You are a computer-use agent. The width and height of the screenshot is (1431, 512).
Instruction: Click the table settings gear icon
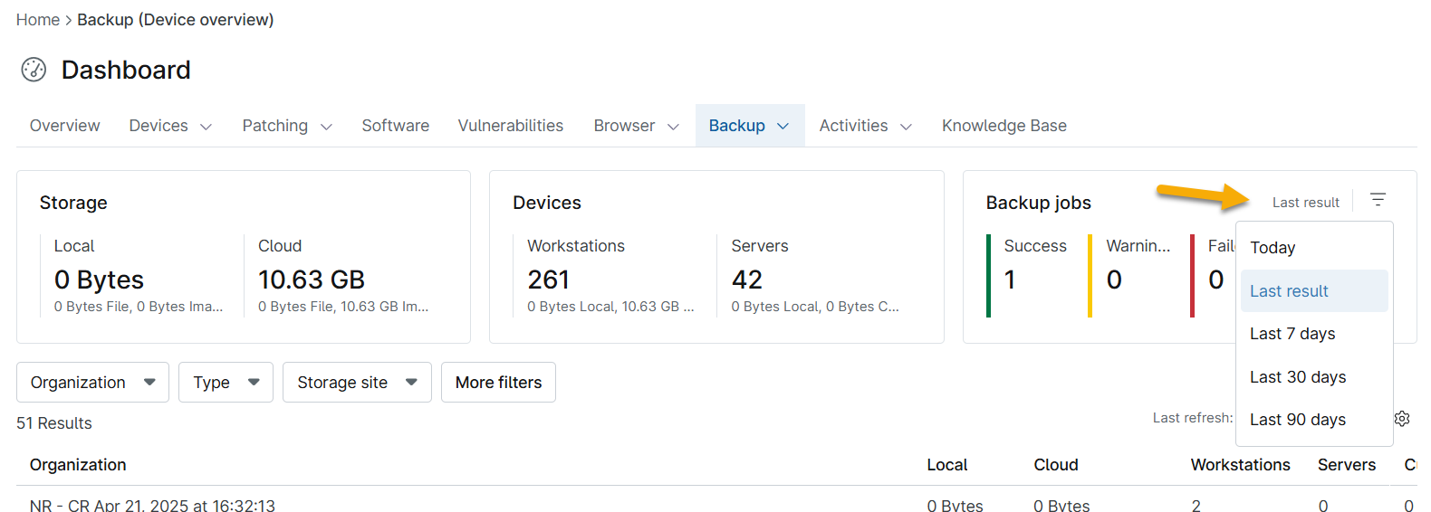1402,418
